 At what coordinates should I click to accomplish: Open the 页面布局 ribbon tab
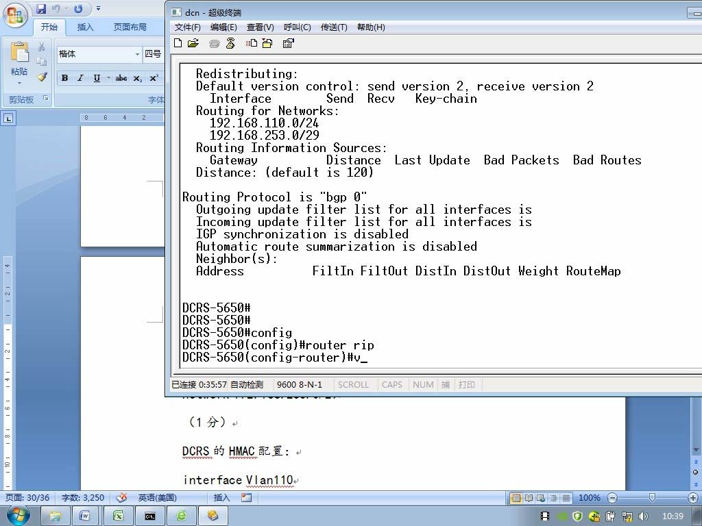[x=130, y=27]
